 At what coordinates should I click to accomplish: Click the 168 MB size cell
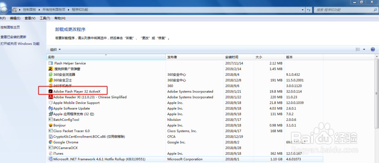[277, 131]
